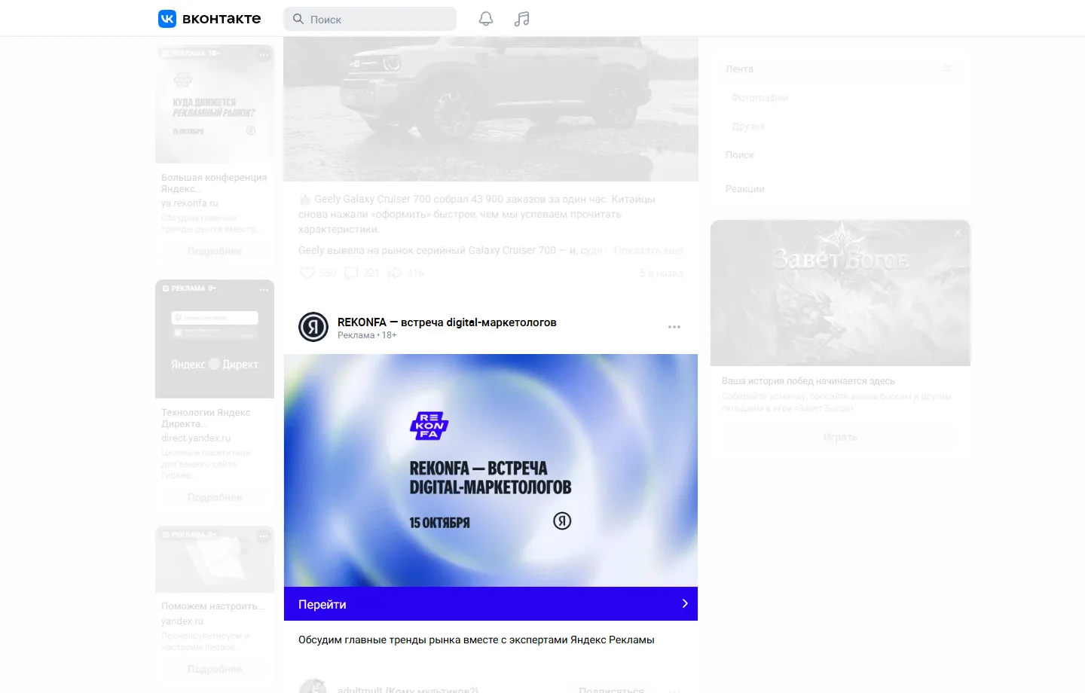Screen dimensions: 1085x693
Task: Select Поиск in right sidebar menu
Action: click(740, 154)
